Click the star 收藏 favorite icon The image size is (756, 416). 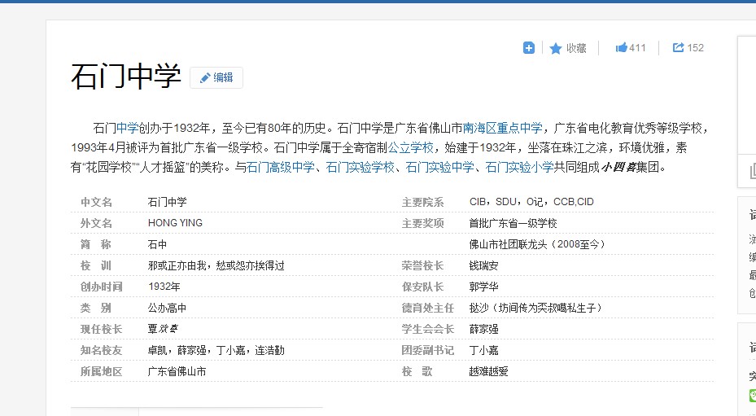tap(556, 48)
